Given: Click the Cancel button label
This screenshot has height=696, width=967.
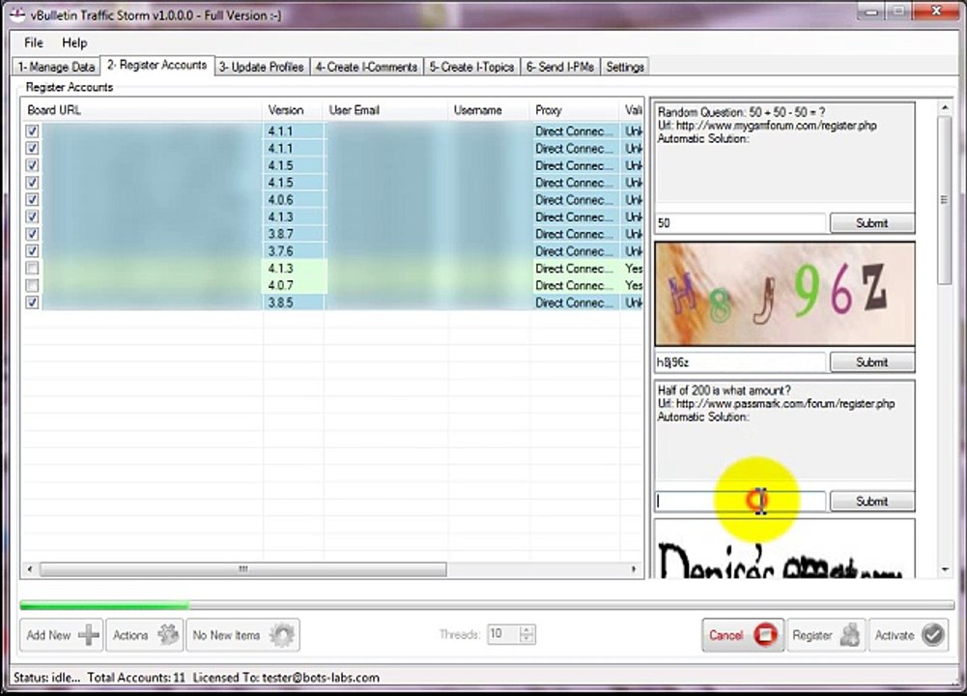Looking at the screenshot, I should tap(725, 635).
